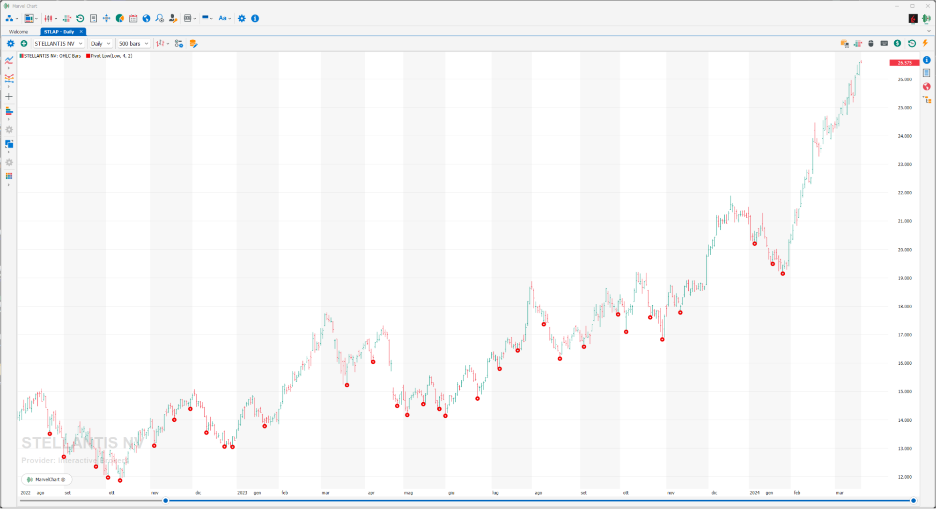The image size is (936, 509).
Task: Open the workspace network-tree icon in the main toolbar
Action: pos(9,18)
